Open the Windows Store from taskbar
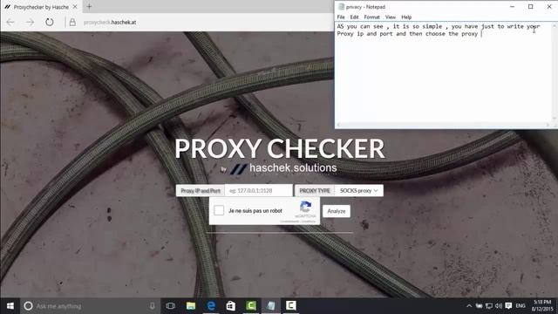The image size is (558, 314). click(x=231, y=306)
